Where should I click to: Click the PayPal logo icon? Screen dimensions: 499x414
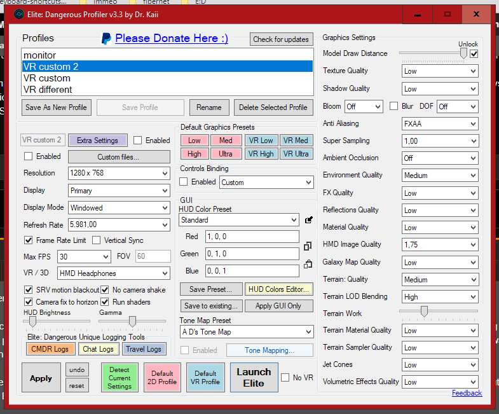click(x=106, y=39)
